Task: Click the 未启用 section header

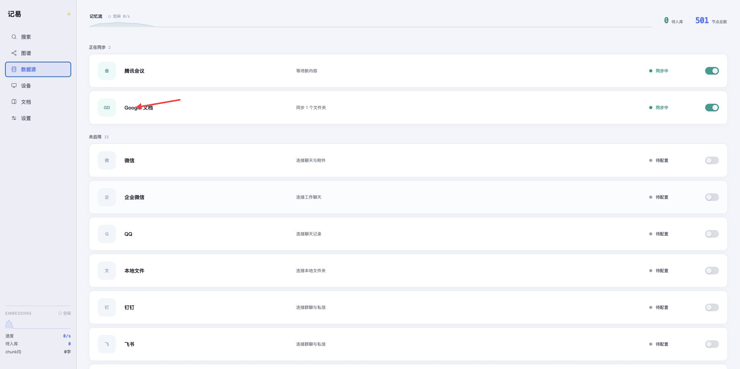Action: pos(99,137)
